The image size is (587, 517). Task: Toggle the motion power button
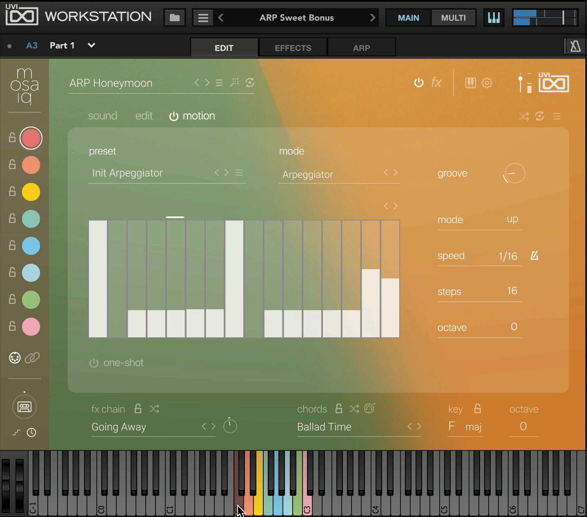(x=174, y=116)
